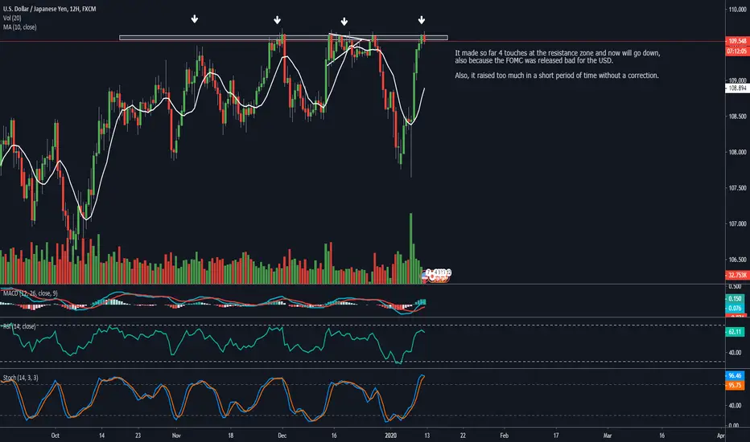Click the Dec label on time axis
The height and width of the screenshot is (442, 750).
282,436
